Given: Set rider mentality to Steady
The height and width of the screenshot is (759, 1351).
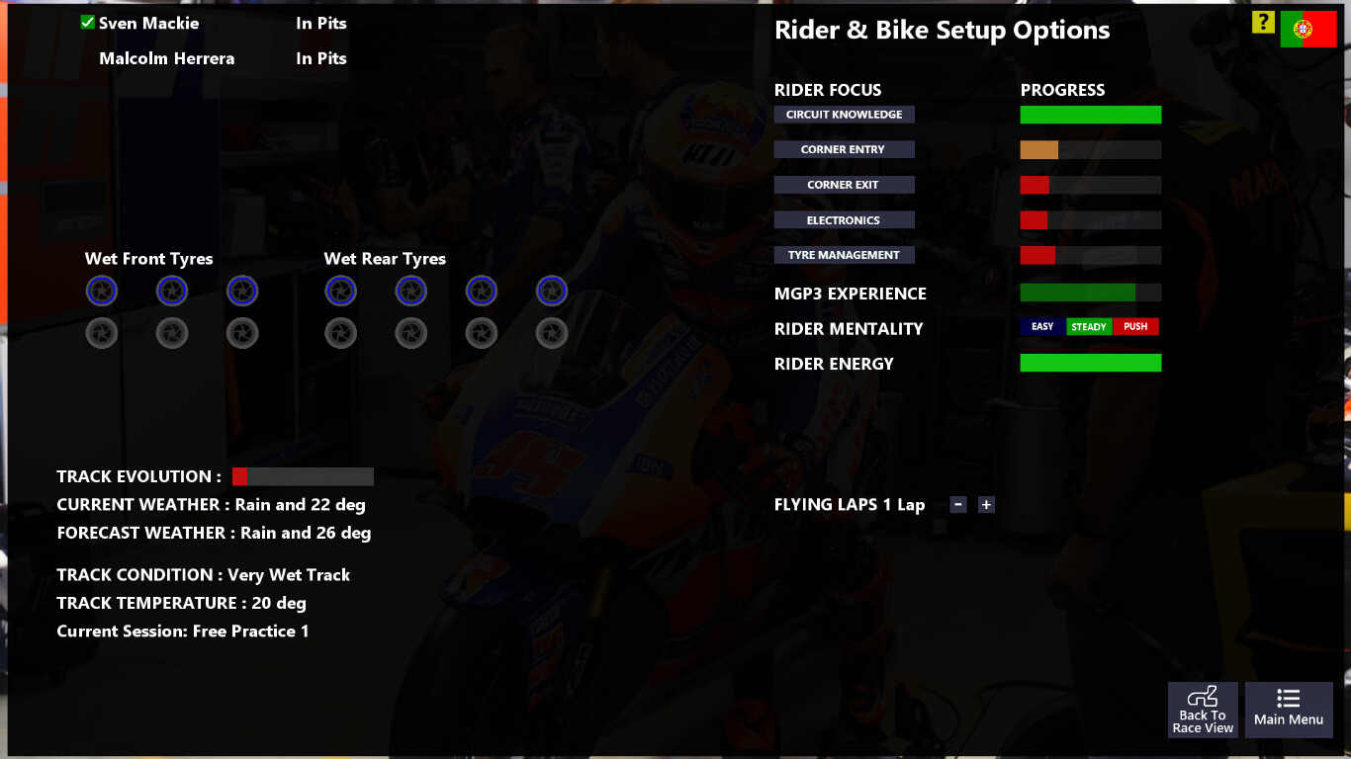Looking at the screenshot, I should point(1089,327).
